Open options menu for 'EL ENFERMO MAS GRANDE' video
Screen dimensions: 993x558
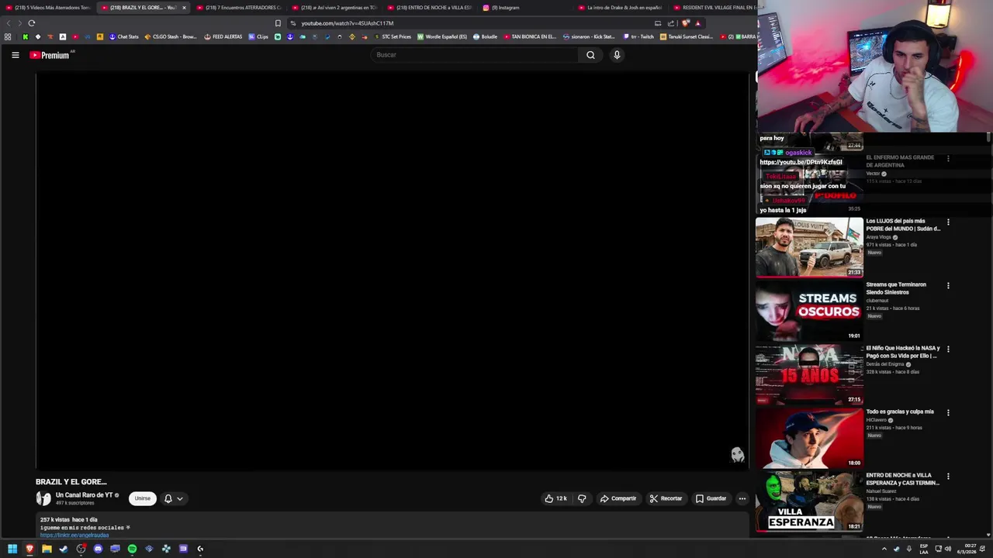948,159
